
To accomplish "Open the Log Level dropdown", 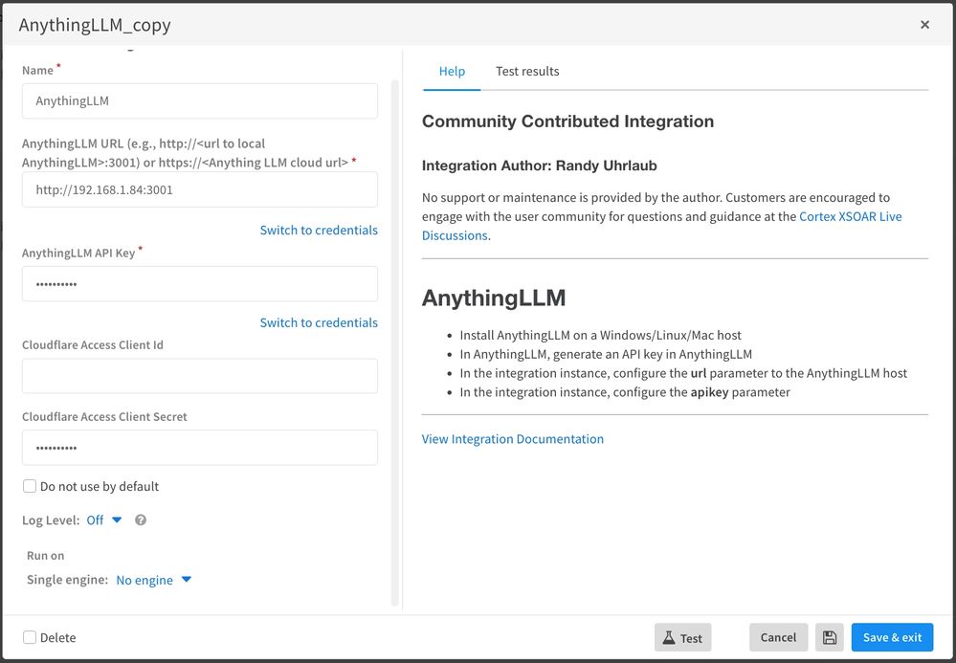I will (x=104, y=520).
